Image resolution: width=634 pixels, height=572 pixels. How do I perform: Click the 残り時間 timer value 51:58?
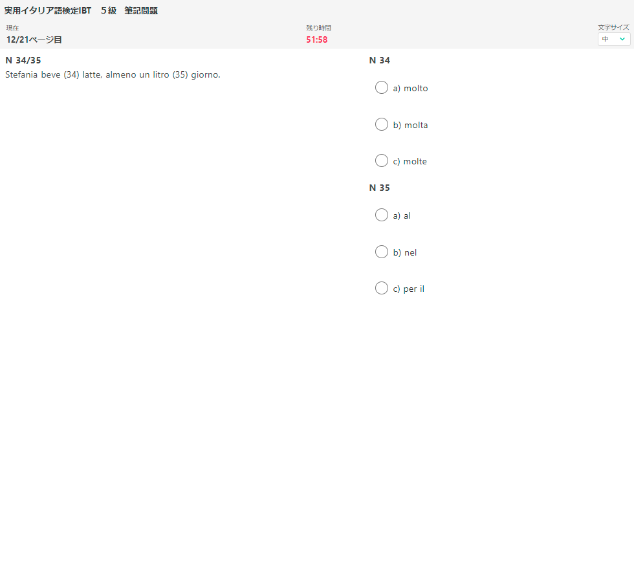tap(316, 39)
